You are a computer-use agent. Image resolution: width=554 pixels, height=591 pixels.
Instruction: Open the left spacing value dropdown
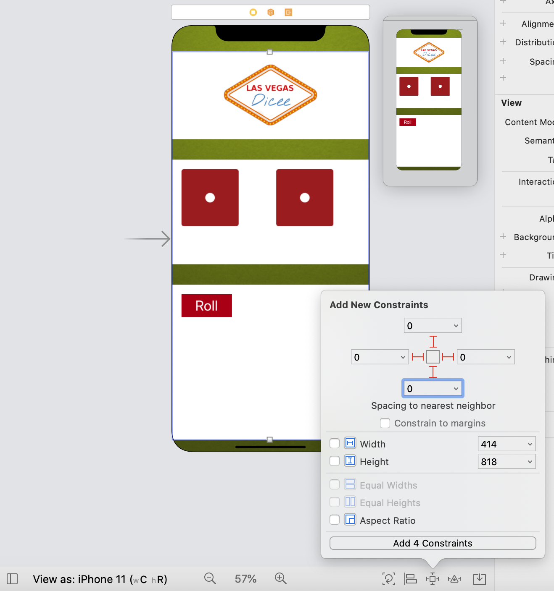(x=403, y=357)
